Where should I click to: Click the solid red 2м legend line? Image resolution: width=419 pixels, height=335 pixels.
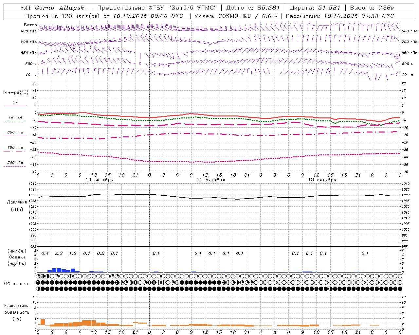tap(15, 106)
